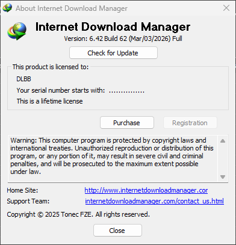Click the Warning copyright text box

(113, 158)
